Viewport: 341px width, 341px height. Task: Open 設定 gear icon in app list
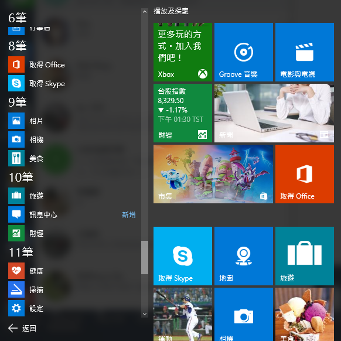click(x=16, y=308)
